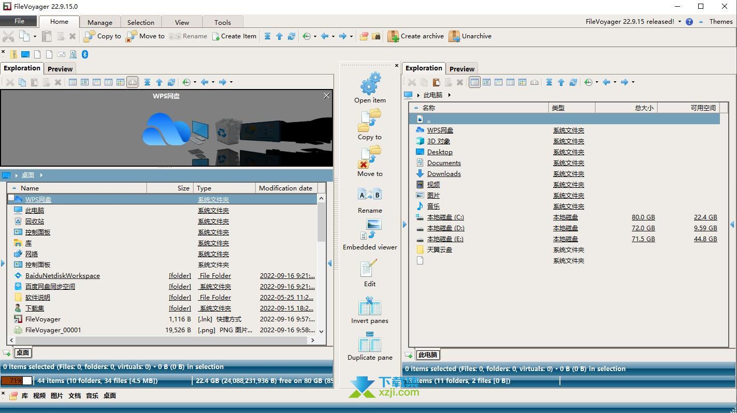Click the left pane horizontal scrollbar
Image resolution: width=737 pixels, height=413 pixels.
(x=162, y=340)
